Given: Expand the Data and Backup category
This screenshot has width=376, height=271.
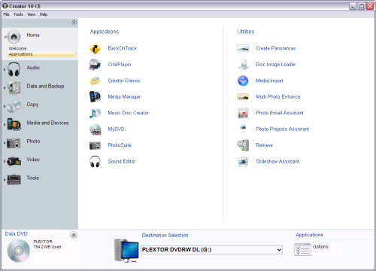Looking at the screenshot, I should tap(5, 87).
